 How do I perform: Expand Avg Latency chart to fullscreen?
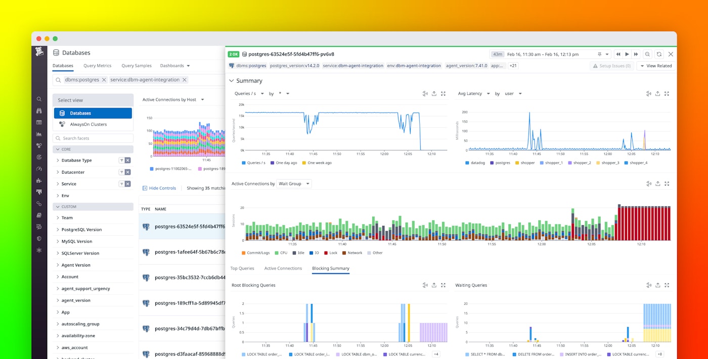pos(667,93)
